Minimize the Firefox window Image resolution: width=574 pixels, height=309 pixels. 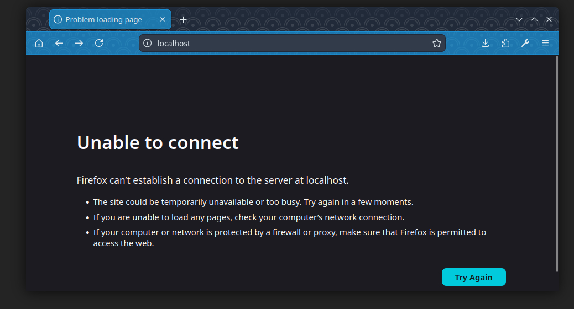coord(519,19)
